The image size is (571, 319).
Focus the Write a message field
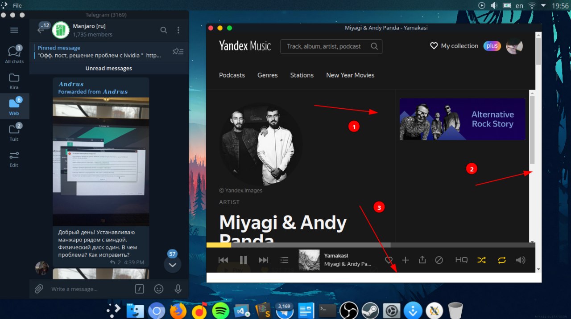coord(89,289)
